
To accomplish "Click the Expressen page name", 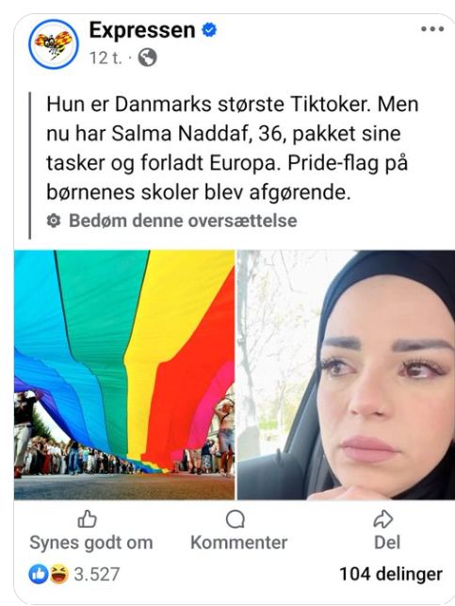I will [x=142, y=30].
